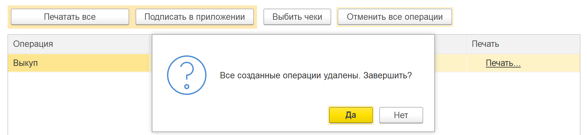
Task: Click the Операция column header
Action: (x=79, y=44)
